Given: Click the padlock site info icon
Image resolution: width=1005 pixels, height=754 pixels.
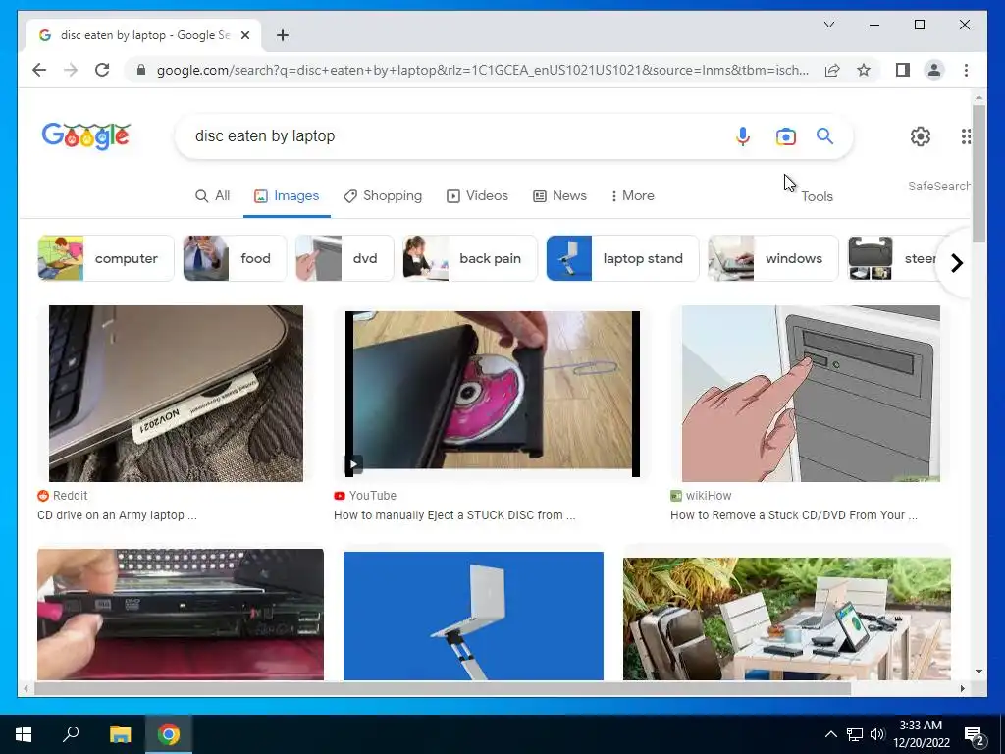Looking at the screenshot, I should click(141, 70).
